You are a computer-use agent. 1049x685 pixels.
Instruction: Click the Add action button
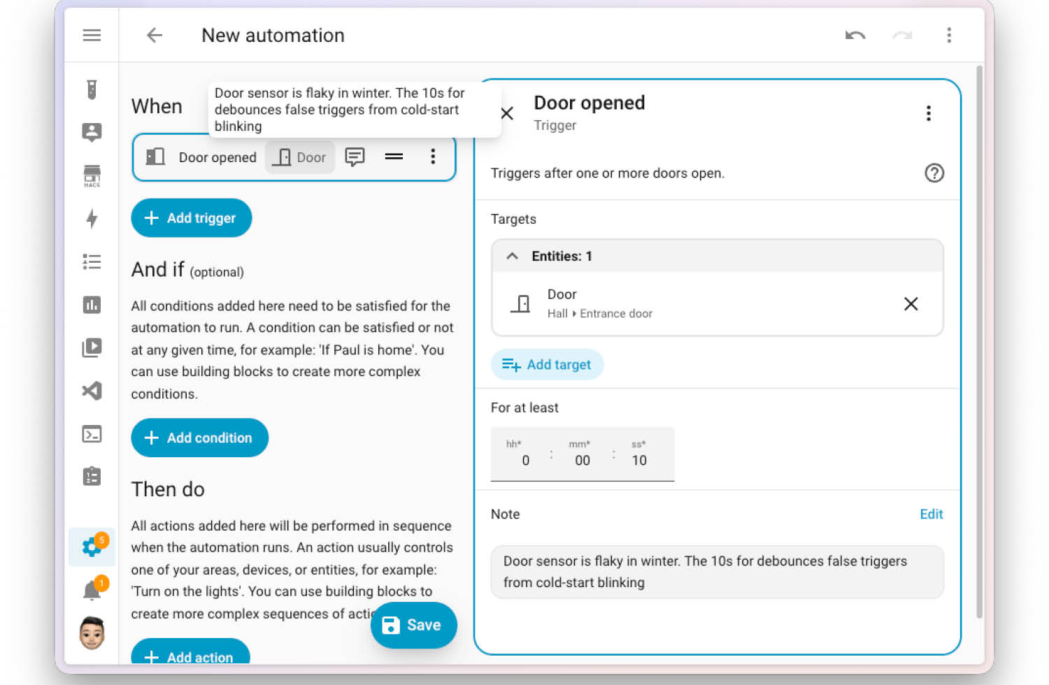(190, 653)
